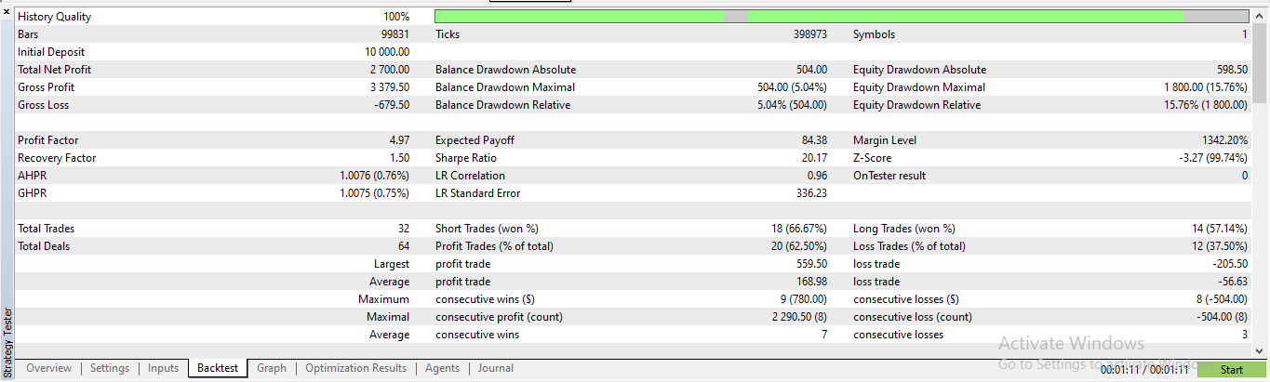Click the Loss Trades value 12 (37.50%)
1270x382 pixels.
1218,246
